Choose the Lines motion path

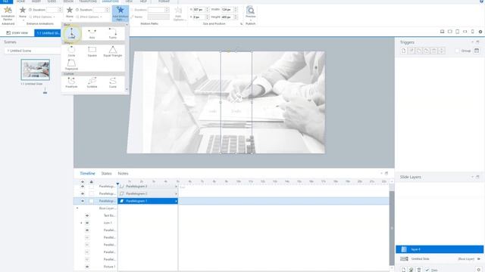coord(71,33)
